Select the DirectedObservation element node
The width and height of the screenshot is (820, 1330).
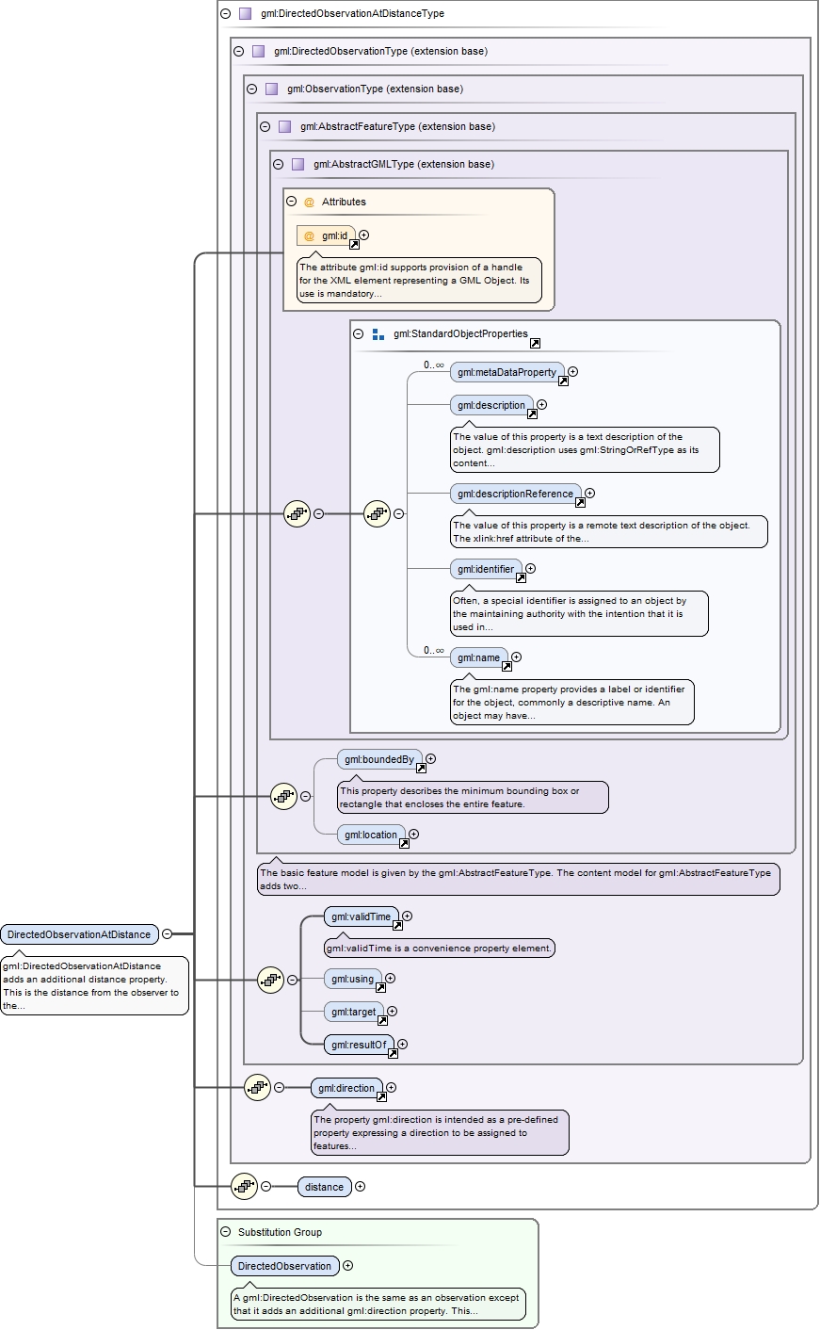[284, 1266]
